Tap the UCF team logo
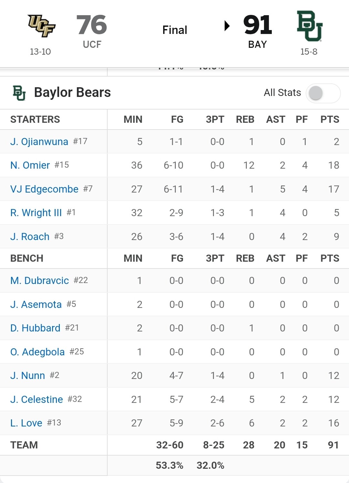Image resolution: width=349 pixels, height=483 pixels. [x=41, y=26]
